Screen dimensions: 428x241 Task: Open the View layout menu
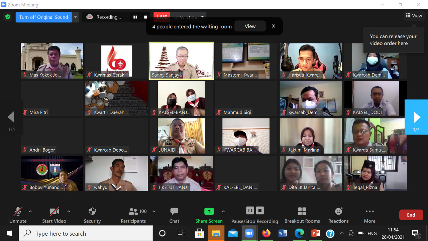(x=414, y=16)
